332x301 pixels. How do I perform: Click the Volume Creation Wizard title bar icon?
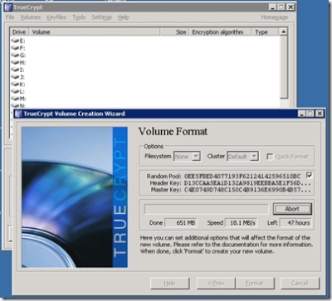point(18,114)
